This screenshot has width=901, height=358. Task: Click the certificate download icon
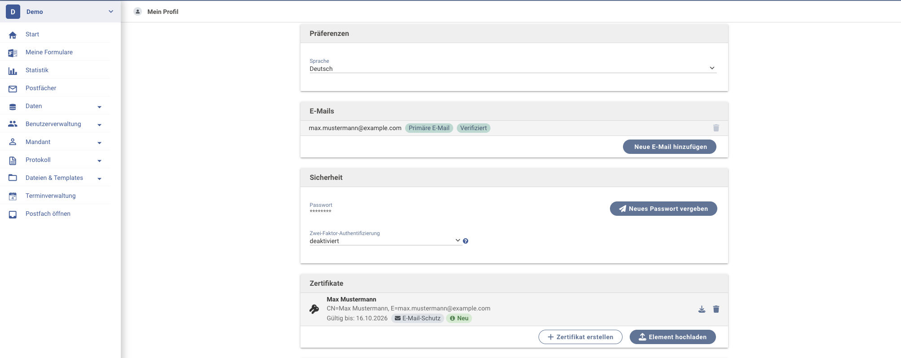(x=702, y=309)
